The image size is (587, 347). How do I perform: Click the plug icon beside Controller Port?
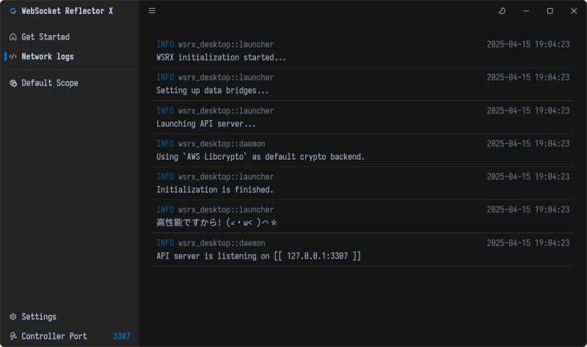pyautogui.click(x=13, y=336)
